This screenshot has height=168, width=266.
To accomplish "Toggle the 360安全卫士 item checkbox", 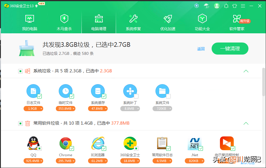I will point(136,148).
